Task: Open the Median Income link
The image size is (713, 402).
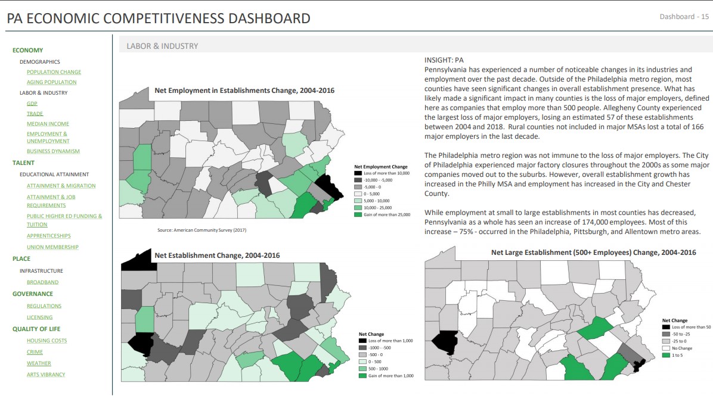Action: 48,123
